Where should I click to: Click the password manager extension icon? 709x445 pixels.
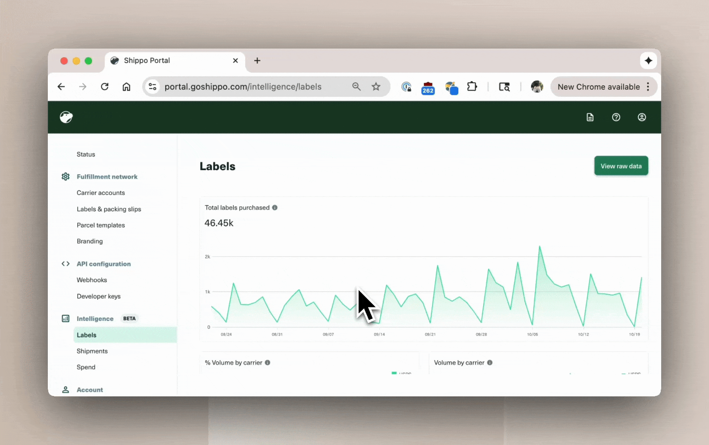pyautogui.click(x=406, y=87)
